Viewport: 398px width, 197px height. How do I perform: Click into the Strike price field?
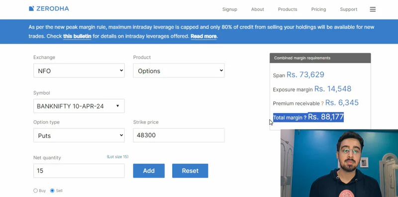[179, 135]
